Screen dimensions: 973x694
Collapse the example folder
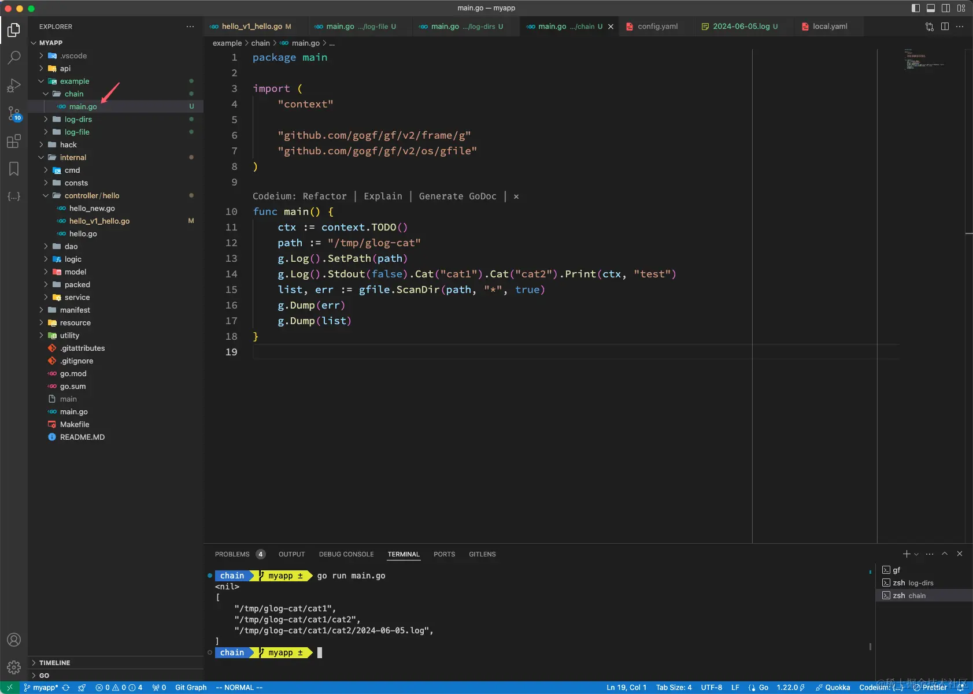pyautogui.click(x=41, y=81)
